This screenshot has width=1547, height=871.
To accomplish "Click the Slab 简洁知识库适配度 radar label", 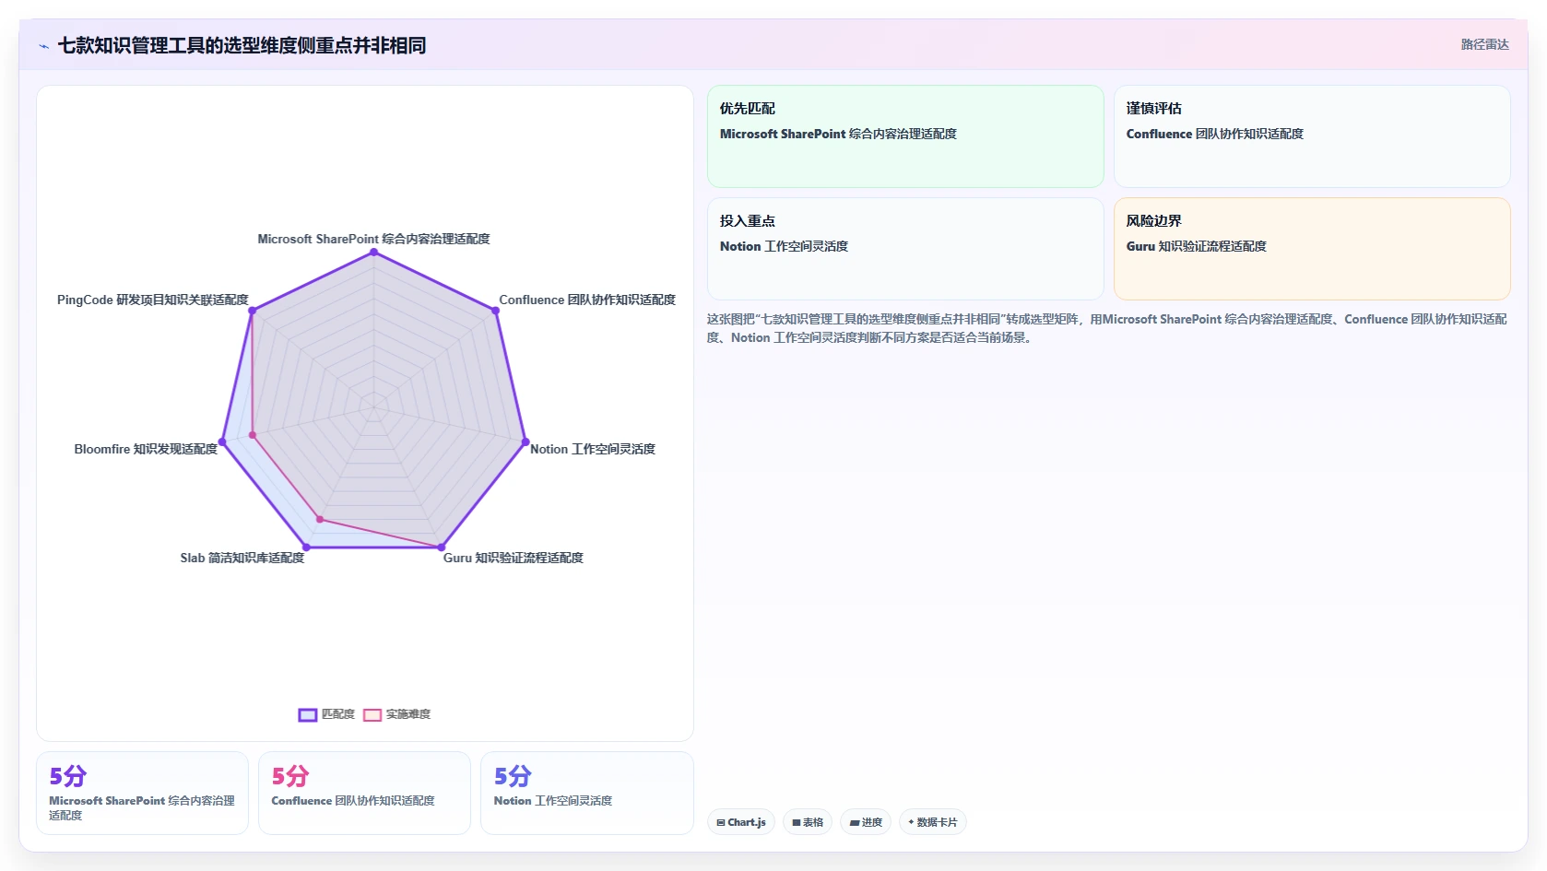I will [242, 558].
